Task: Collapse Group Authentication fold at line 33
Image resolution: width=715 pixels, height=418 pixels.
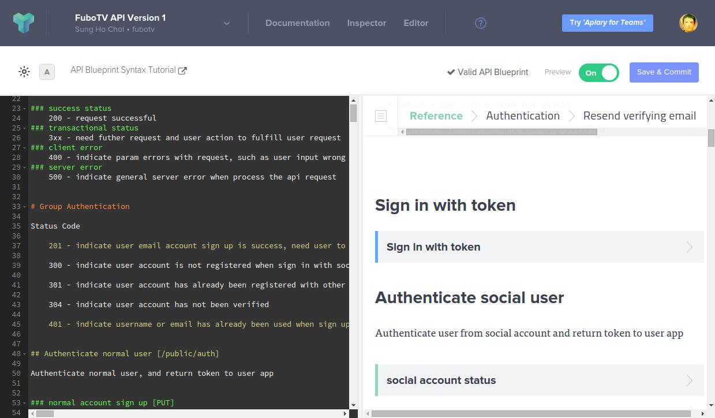Action: [x=24, y=207]
